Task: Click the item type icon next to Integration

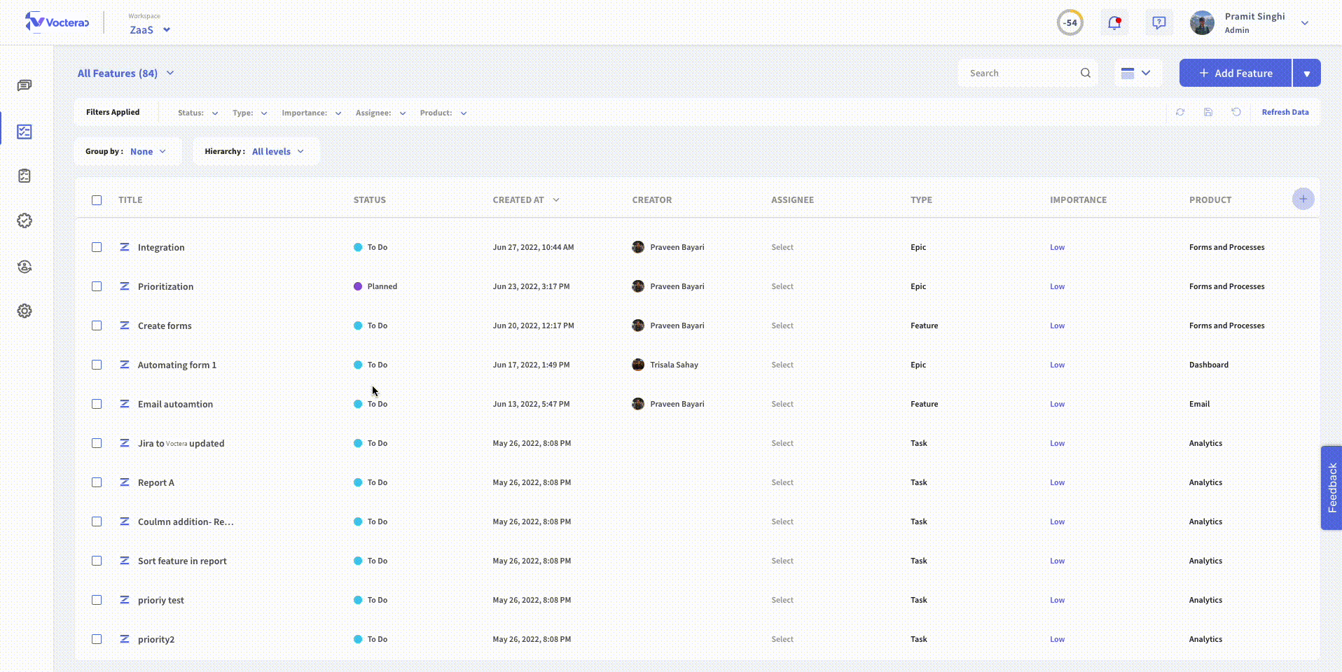Action: (x=125, y=247)
